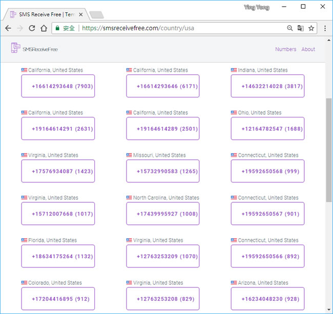
Task: Open the Numbers navigation link
Action: tap(285, 49)
